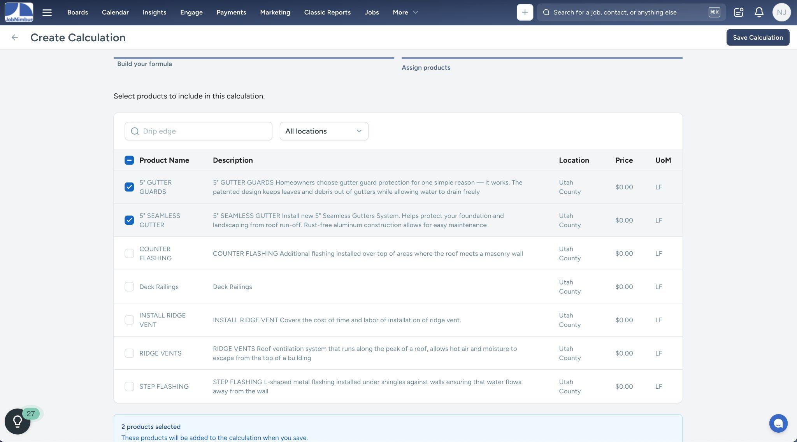Open the lightbulb help widget
Viewport: 797px width, 442px height.
(18, 421)
